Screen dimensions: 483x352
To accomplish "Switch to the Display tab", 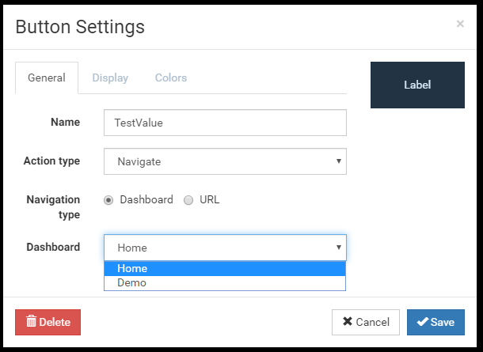I will [110, 78].
